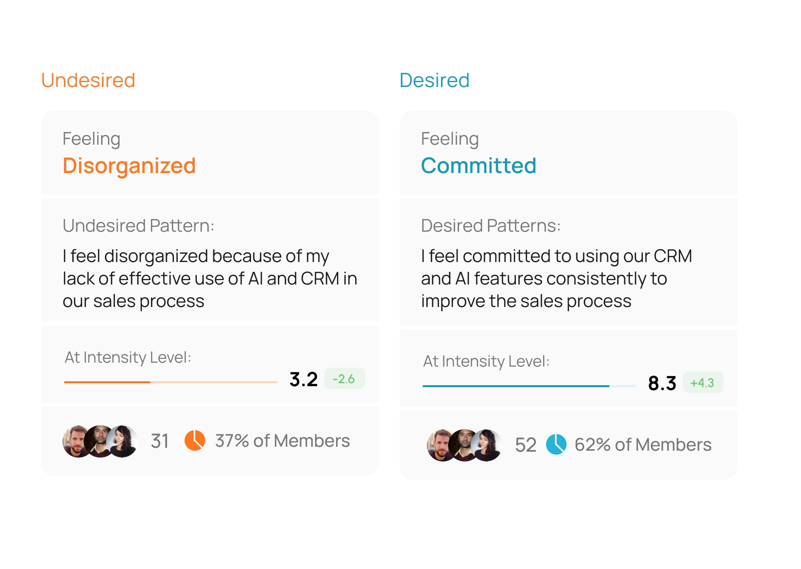Screen dimensions: 801x569
Task: Click the middle avatar in Desired card
Action: coord(464,445)
